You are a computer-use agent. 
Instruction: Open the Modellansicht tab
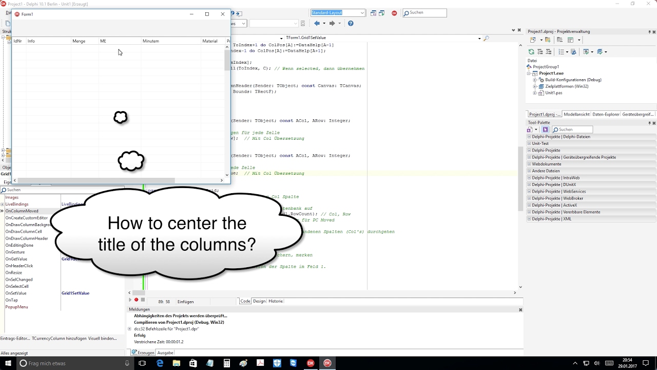576,115
